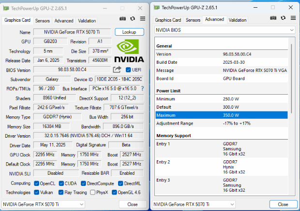The height and width of the screenshot is (211, 300).
Task: Select Advanced tab in right window
Action: tap(214, 19)
